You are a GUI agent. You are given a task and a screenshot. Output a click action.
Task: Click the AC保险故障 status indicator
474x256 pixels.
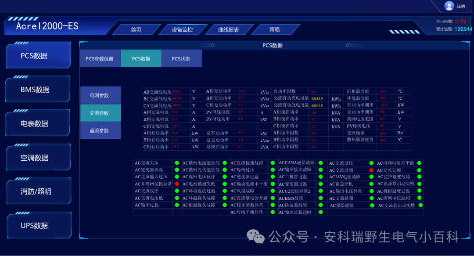point(372,205)
